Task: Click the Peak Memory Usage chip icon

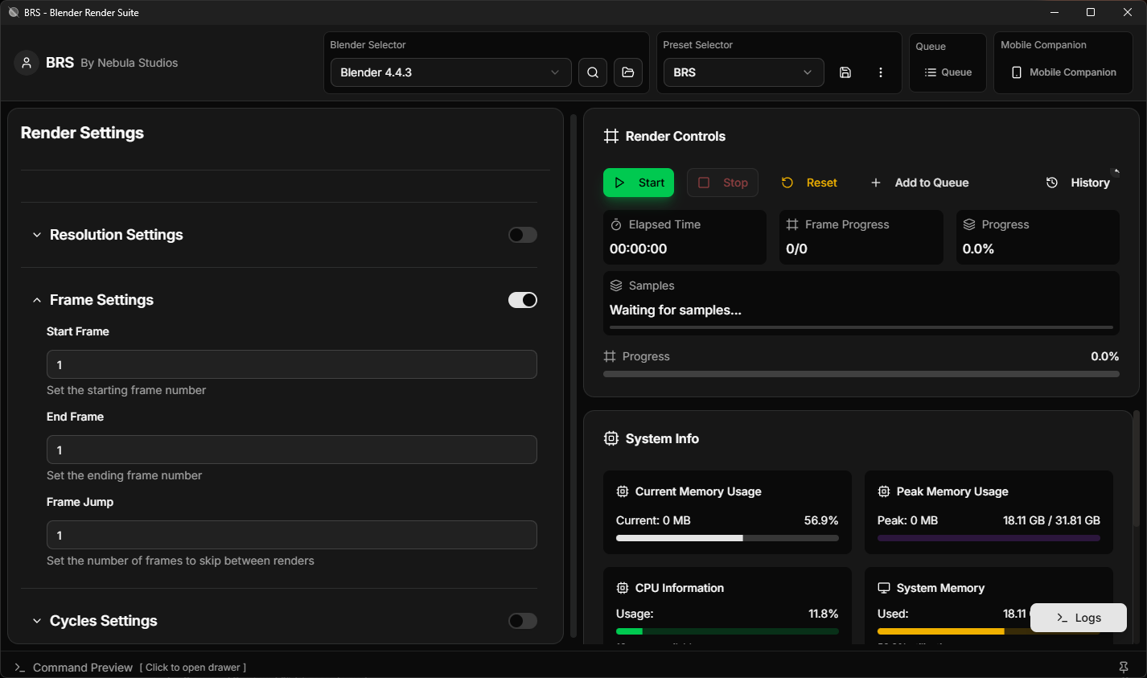Action: pos(884,491)
